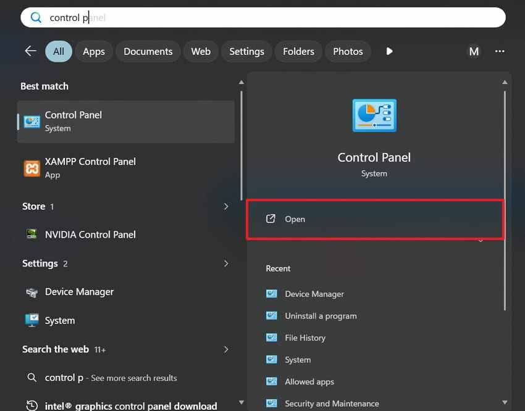Click the Device Manager settings icon

(31, 293)
